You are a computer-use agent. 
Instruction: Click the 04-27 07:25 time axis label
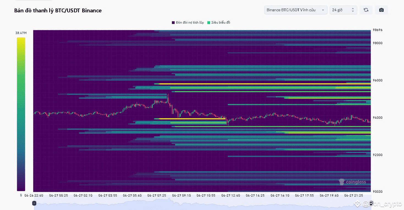pos(157,195)
